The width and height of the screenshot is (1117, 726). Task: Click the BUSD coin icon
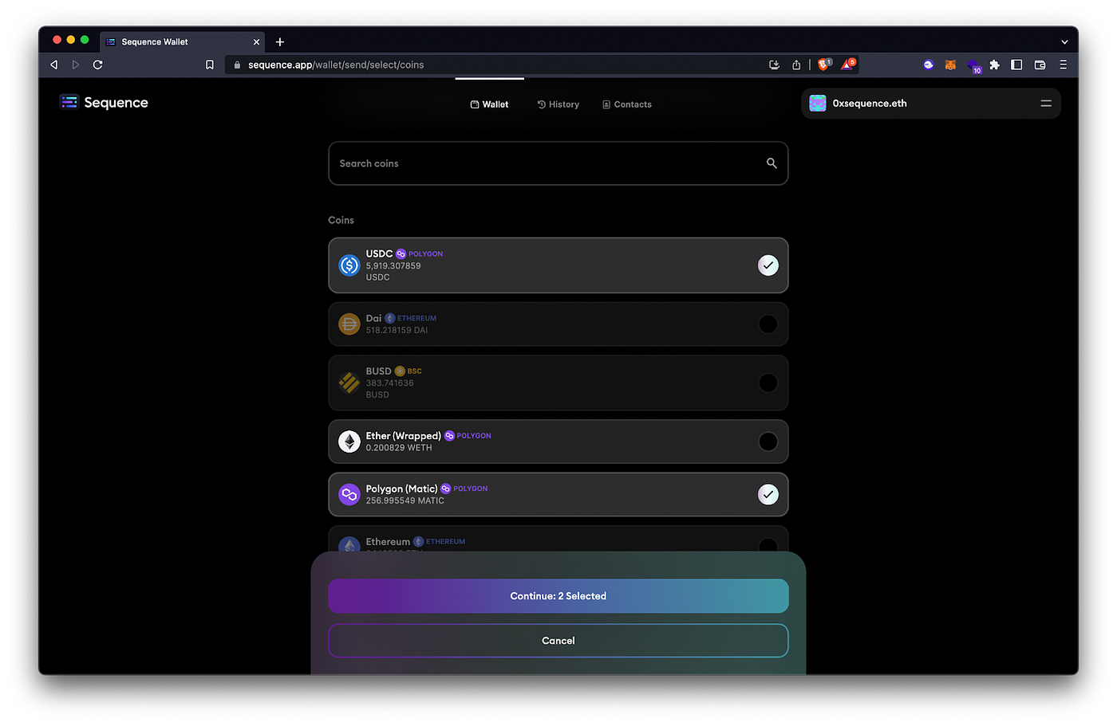[x=349, y=383]
